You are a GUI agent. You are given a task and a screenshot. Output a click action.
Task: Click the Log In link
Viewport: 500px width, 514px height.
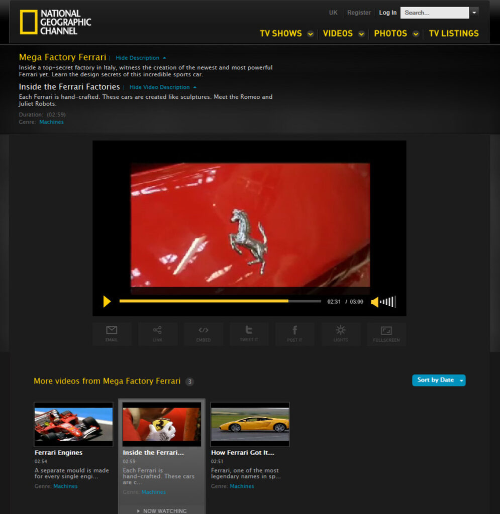[387, 13]
